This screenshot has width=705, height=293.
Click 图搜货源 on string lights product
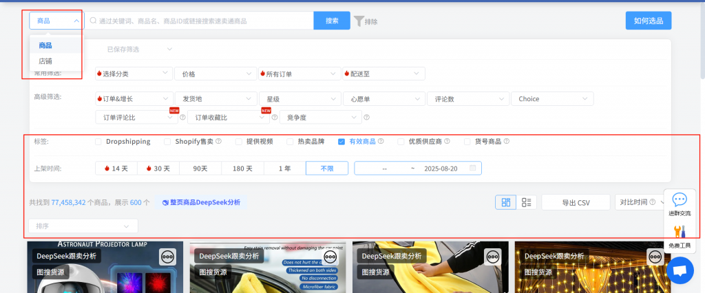tap(538, 272)
